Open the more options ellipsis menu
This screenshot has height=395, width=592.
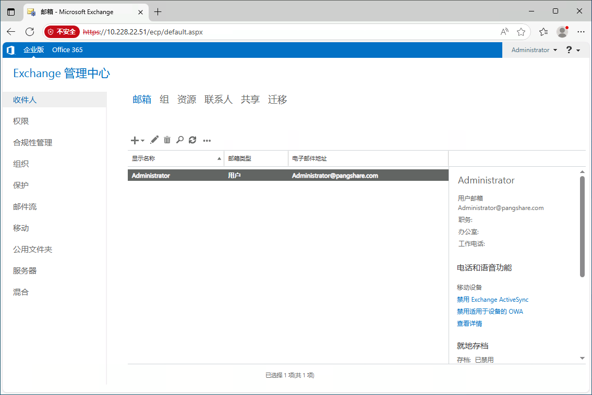click(207, 140)
